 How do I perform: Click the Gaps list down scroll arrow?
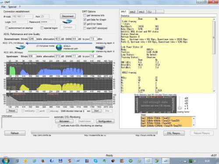194,125
